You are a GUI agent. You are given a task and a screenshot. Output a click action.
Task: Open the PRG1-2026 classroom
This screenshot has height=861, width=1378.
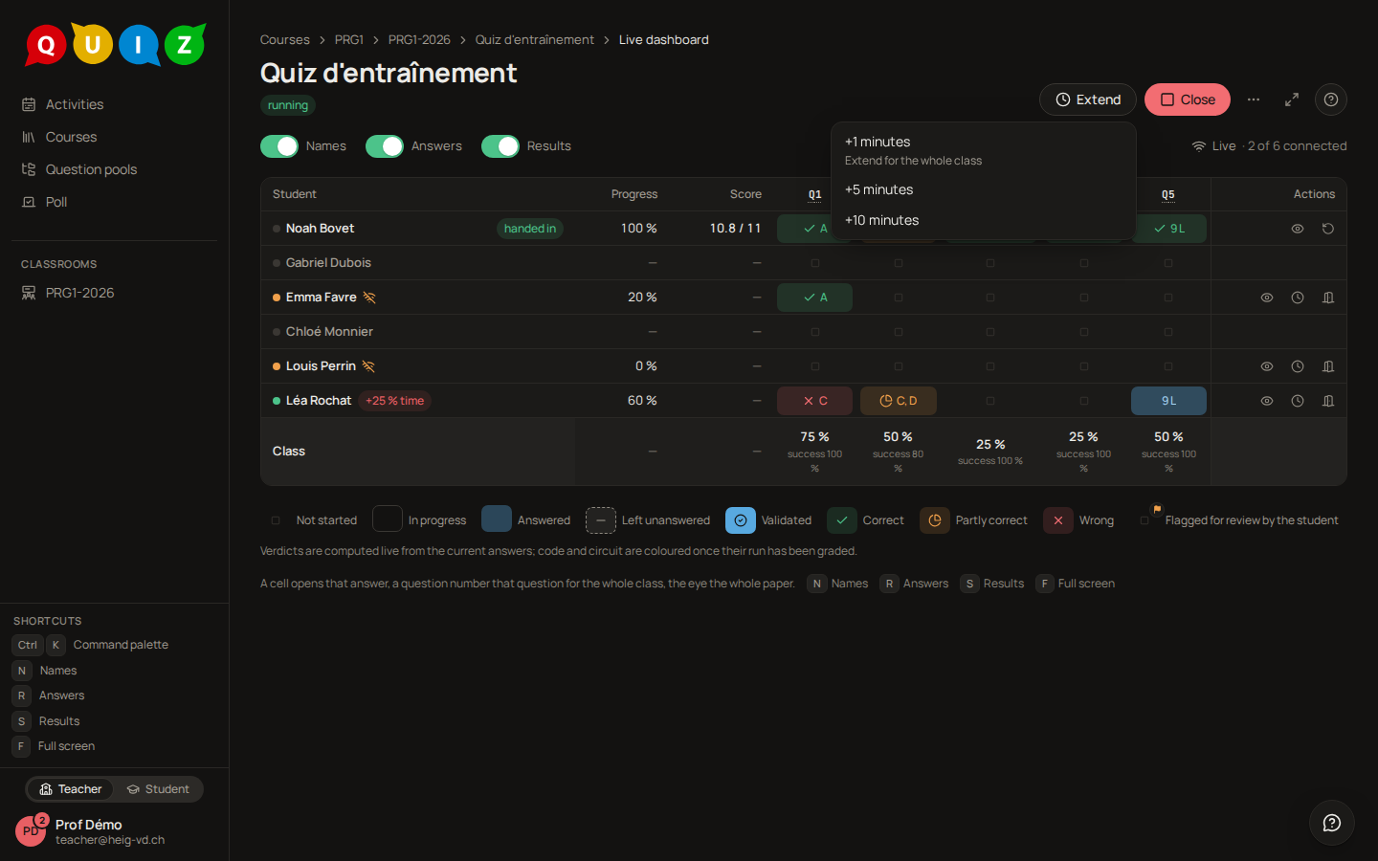click(x=115, y=293)
